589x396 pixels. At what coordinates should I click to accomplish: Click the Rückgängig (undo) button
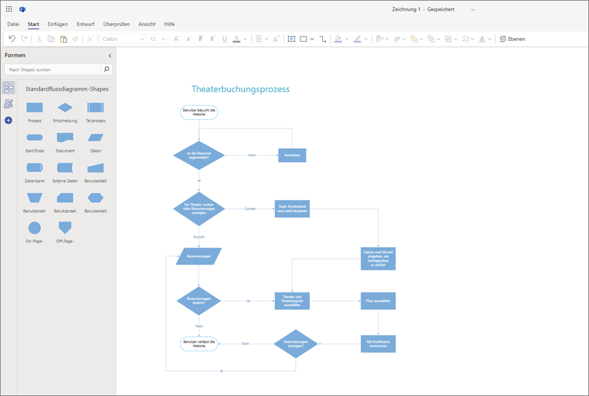(12, 38)
